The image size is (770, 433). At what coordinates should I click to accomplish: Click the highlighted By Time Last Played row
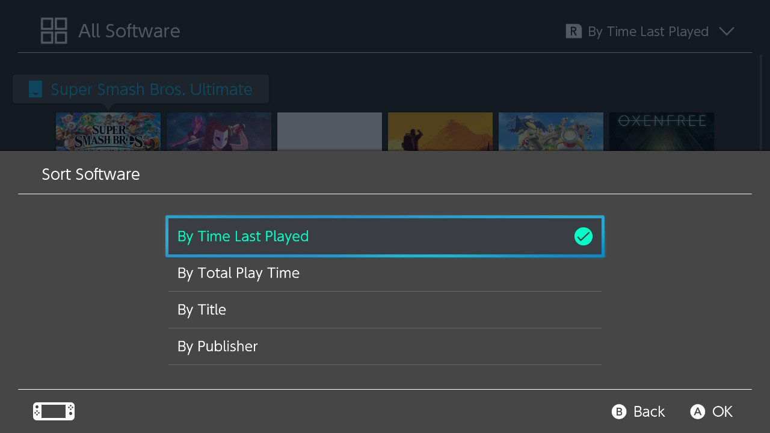click(x=385, y=236)
